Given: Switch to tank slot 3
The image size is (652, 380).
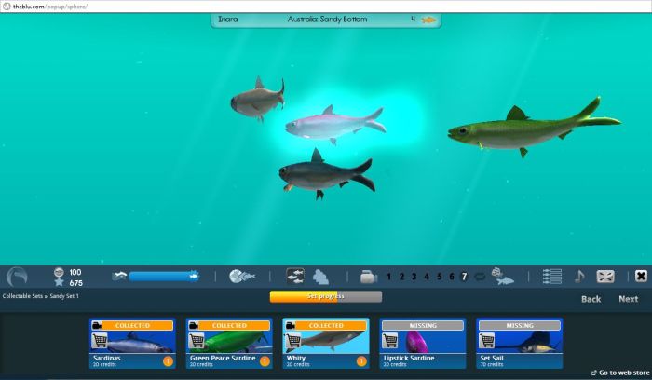Looking at the screenshot, I should point(414,277).
